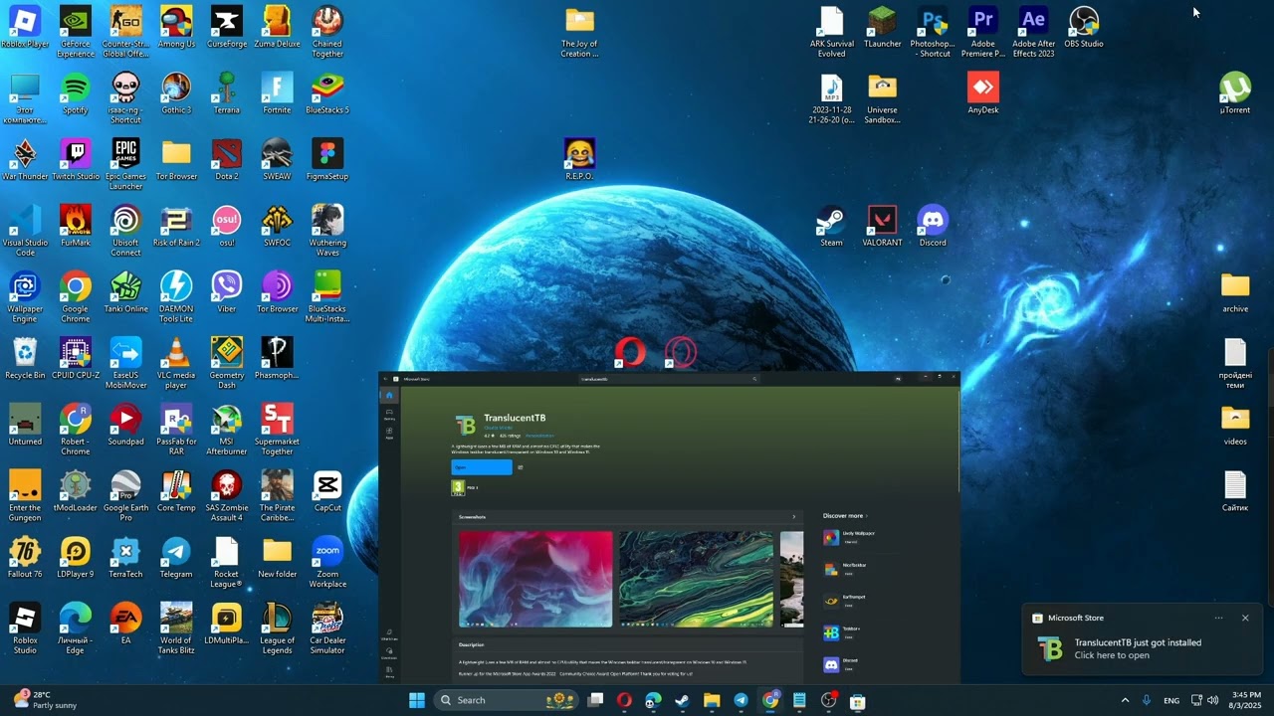
Task: Open Library at bottom of Microsoft Store sidebar
Action: [389, 672]
